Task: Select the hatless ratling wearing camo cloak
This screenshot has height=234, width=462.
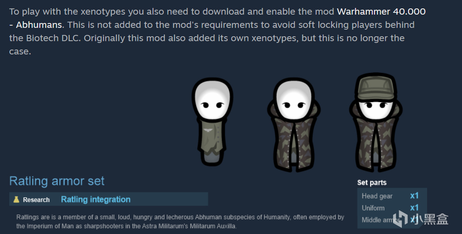Action: pos(294,124)
